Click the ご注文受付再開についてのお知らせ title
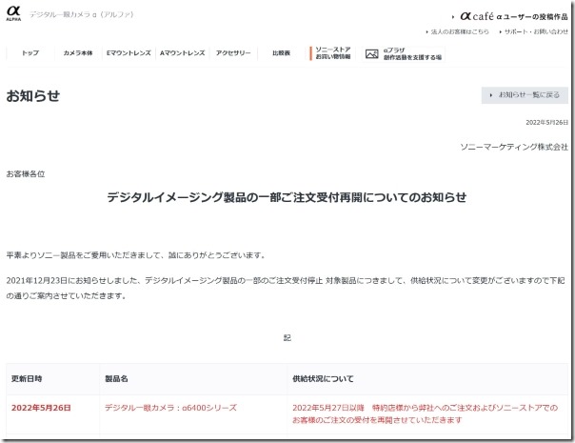Screen dimensions: 575x443 coord(287,197)
